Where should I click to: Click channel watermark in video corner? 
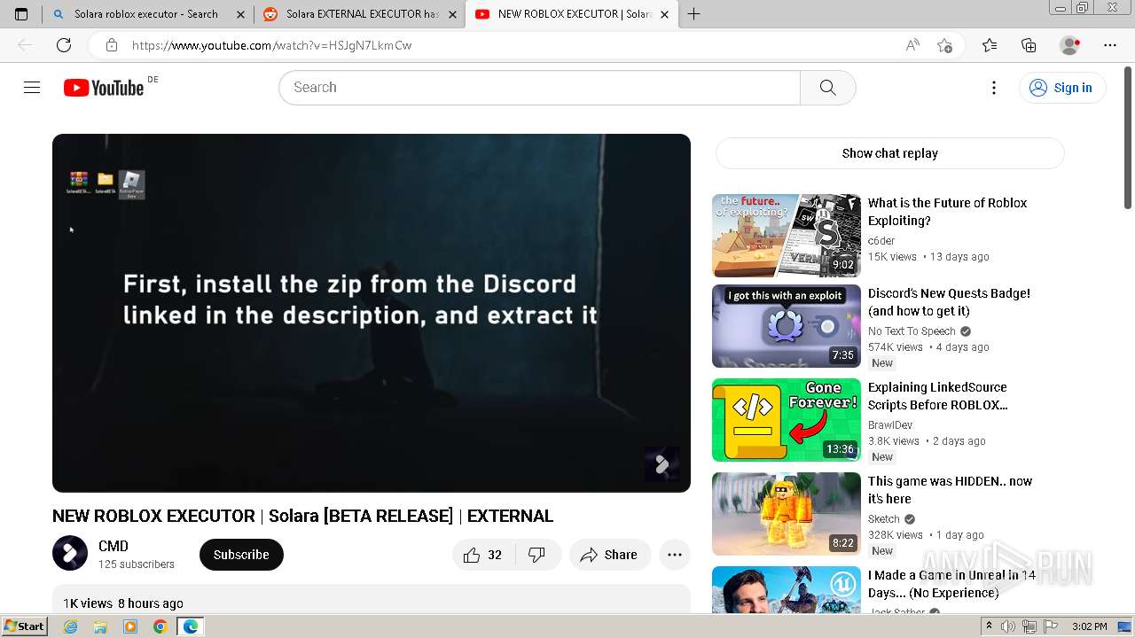tap(661, 464)
